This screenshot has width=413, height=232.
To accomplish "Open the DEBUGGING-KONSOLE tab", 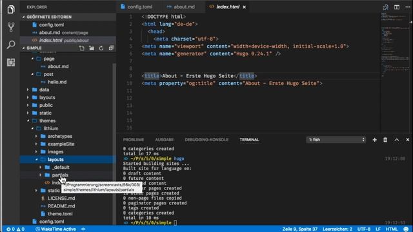I will (x=206, y=140).
